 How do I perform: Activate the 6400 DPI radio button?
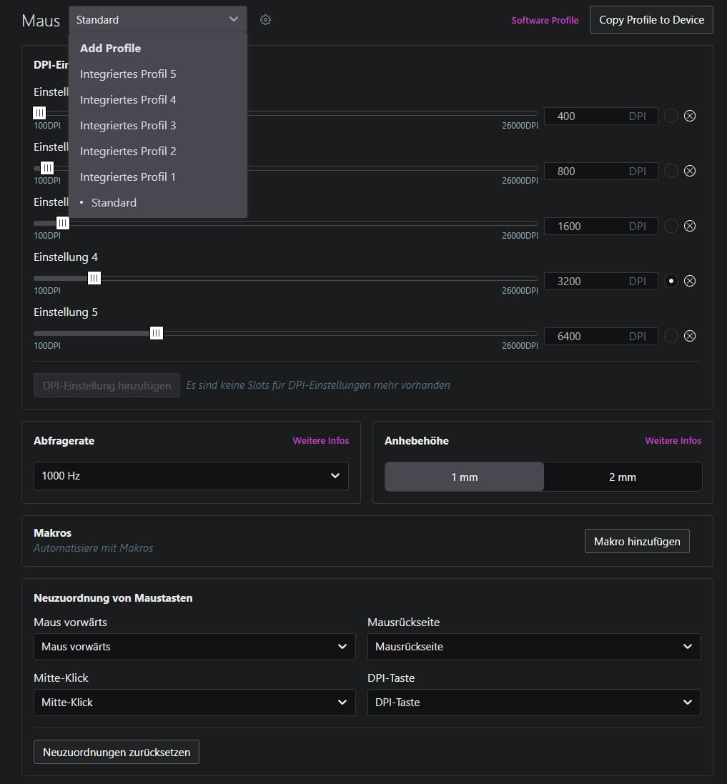671,336
